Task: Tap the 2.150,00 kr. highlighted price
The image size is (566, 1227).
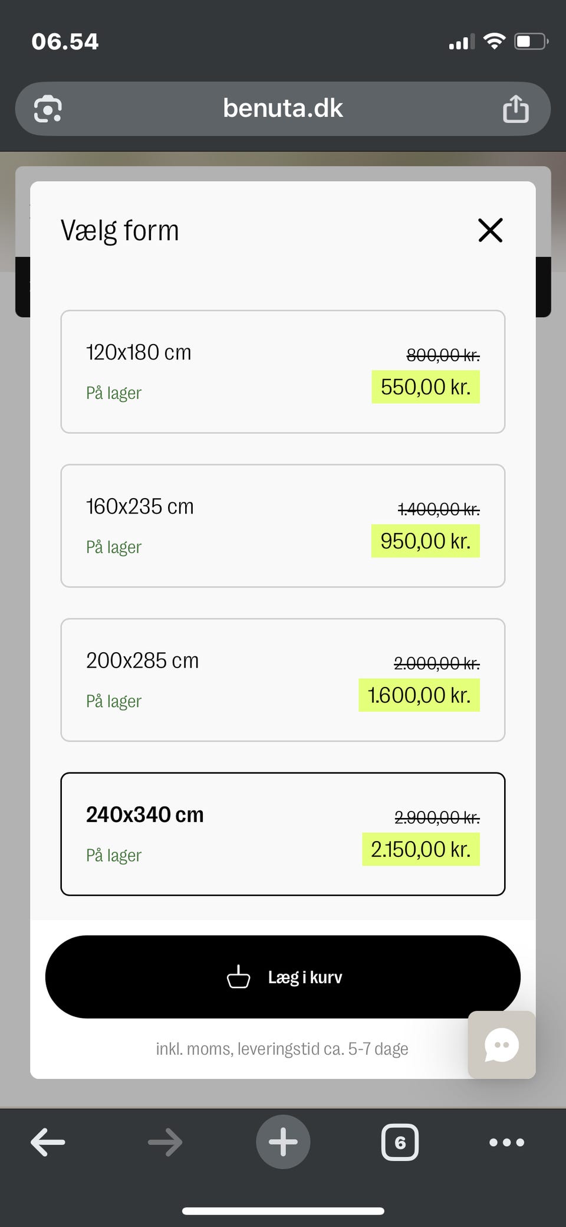Action: [x=421, y=849]
